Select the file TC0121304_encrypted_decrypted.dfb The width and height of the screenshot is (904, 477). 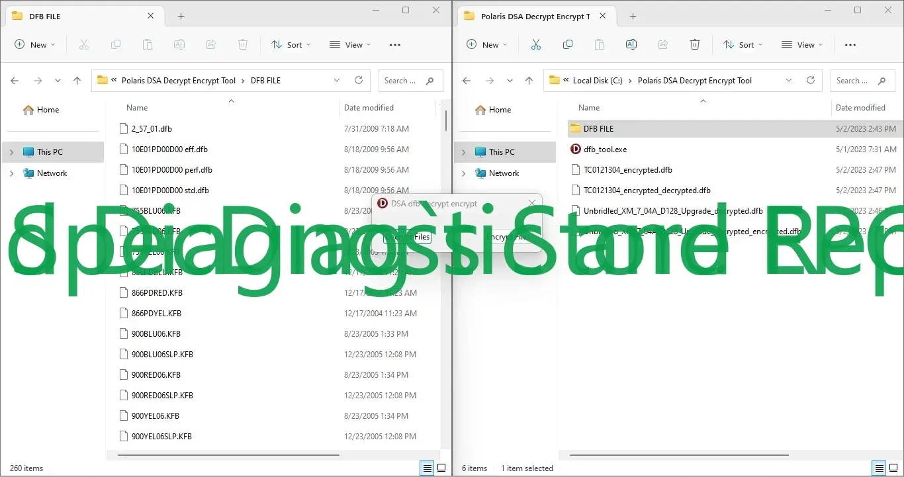tap(647, 191)
